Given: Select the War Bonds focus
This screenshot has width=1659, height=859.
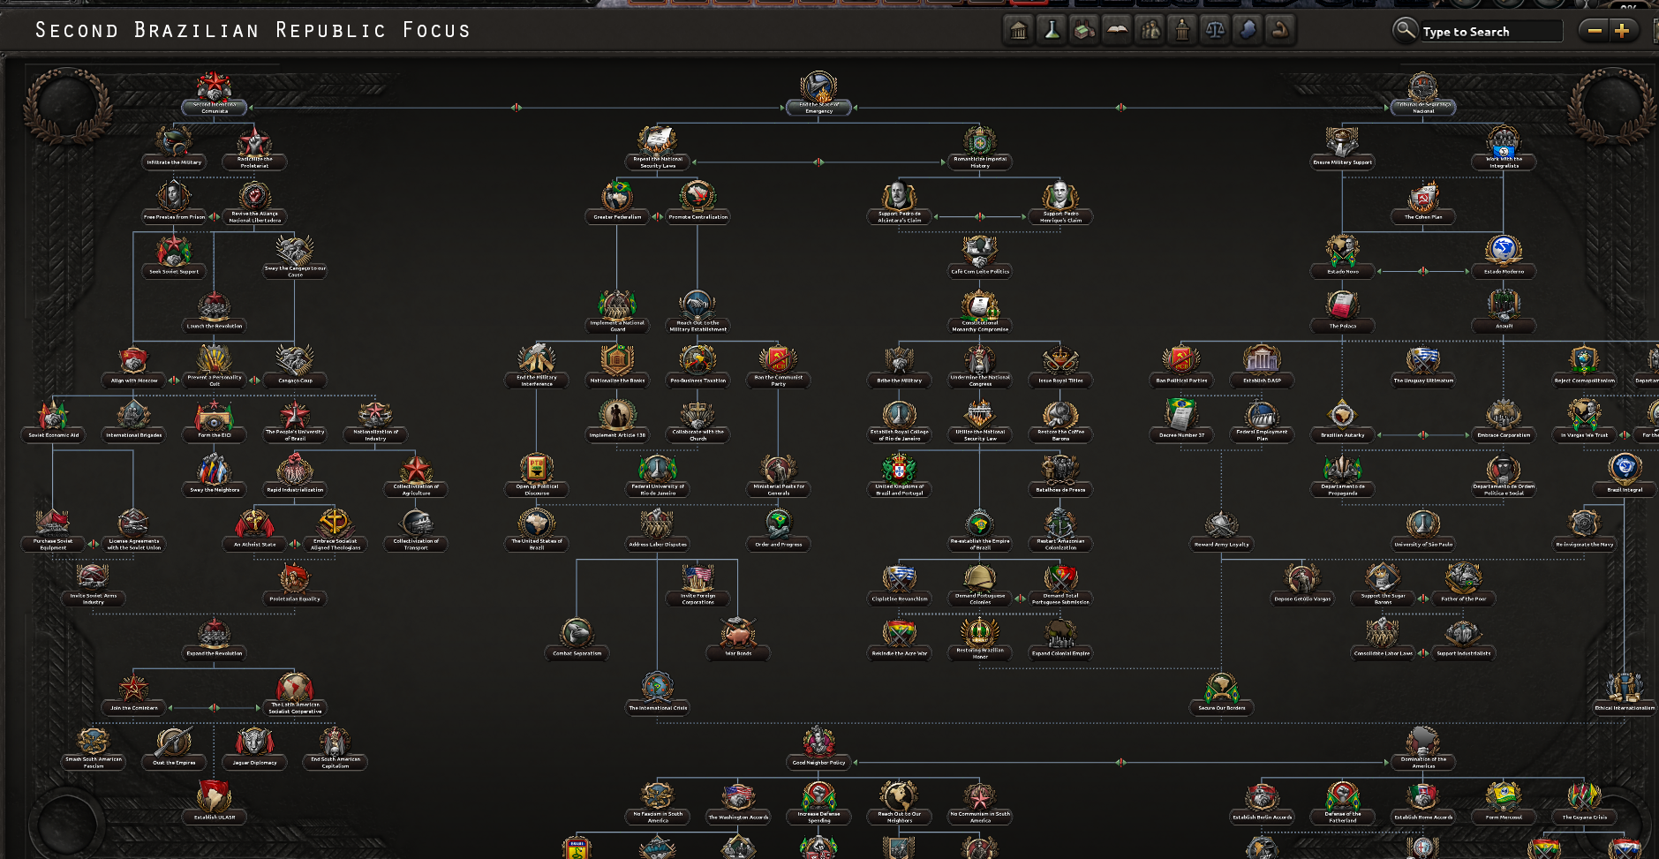Looking at the screenshot, I should click(x=738, y=639).
